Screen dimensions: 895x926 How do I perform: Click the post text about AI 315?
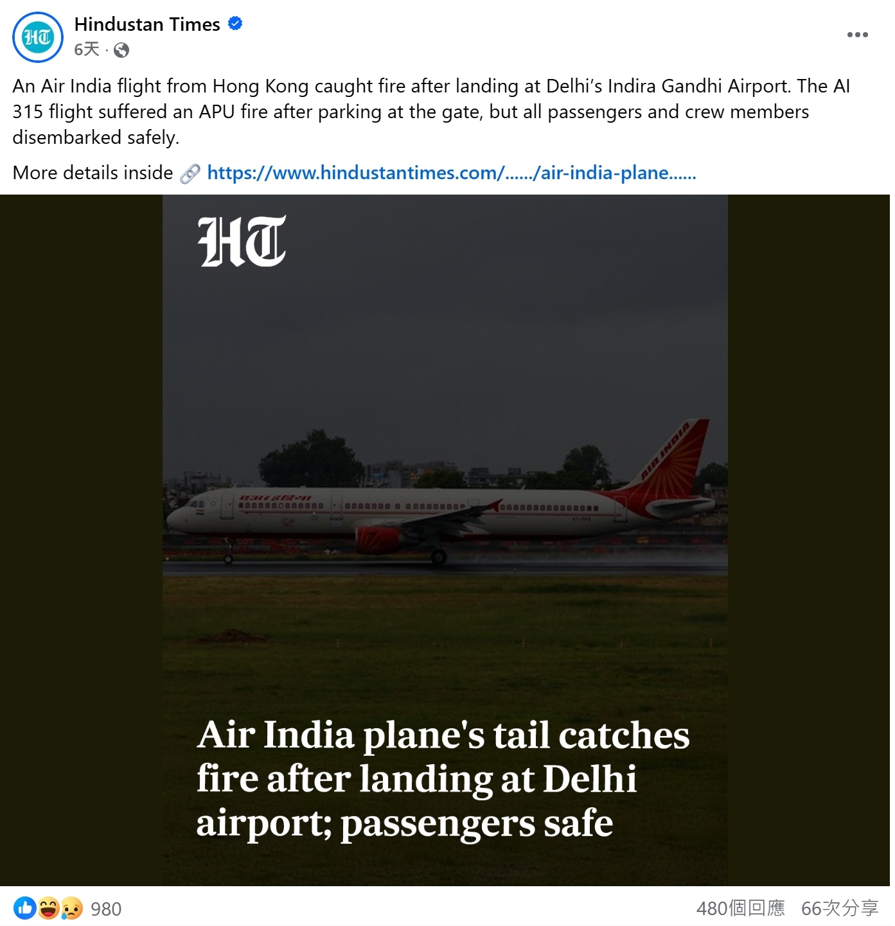pos(431,112)
